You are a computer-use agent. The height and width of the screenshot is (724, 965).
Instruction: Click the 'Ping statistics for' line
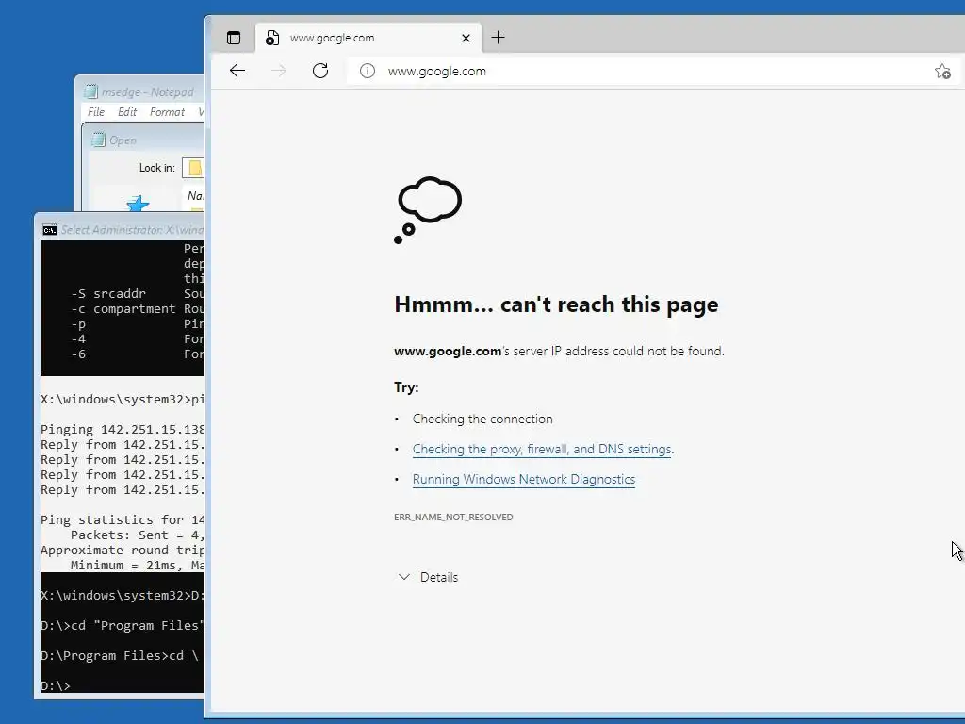click(122, 520)
